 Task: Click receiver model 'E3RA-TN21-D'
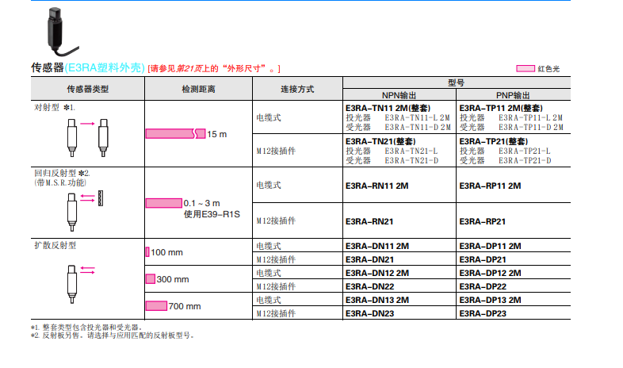pos(411,160)
